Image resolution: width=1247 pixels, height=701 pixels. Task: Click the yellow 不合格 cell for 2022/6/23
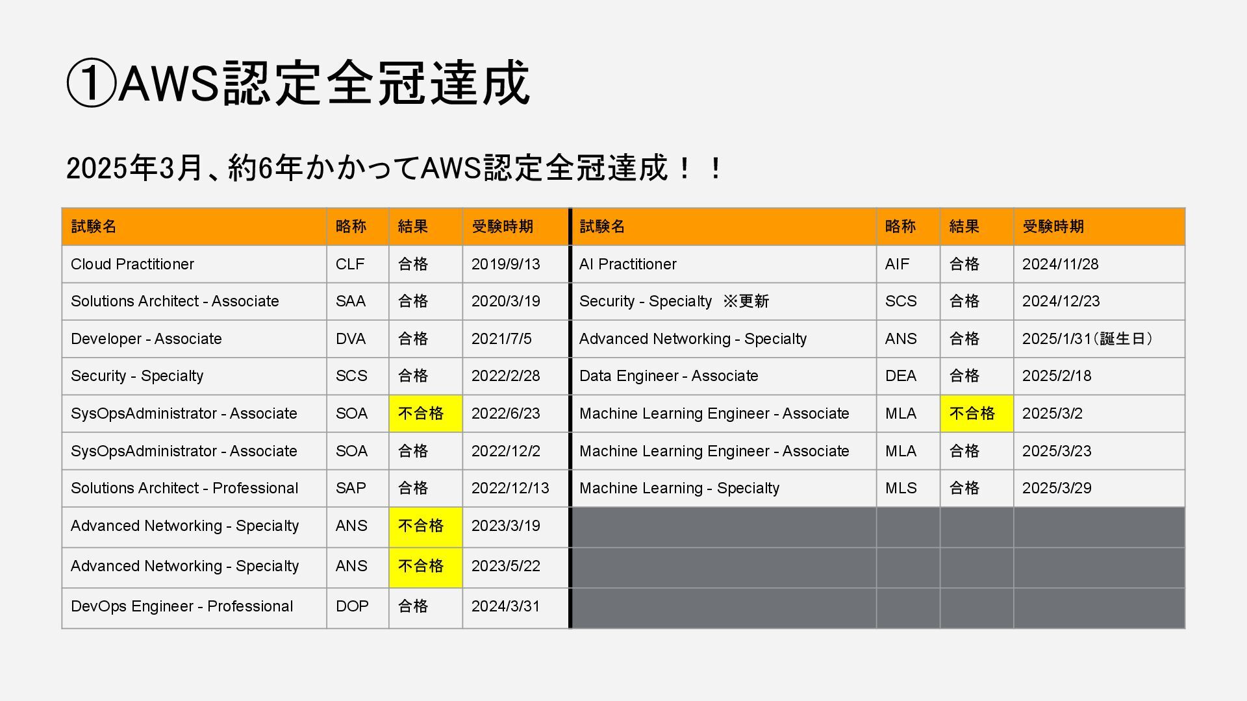pos(425,413)
